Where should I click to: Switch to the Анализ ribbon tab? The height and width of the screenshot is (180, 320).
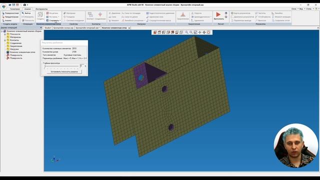tap(27, 9)
